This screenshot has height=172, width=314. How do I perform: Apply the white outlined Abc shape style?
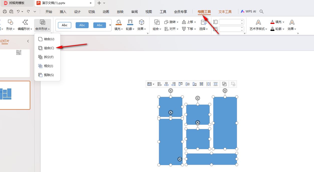pos(65,25)
